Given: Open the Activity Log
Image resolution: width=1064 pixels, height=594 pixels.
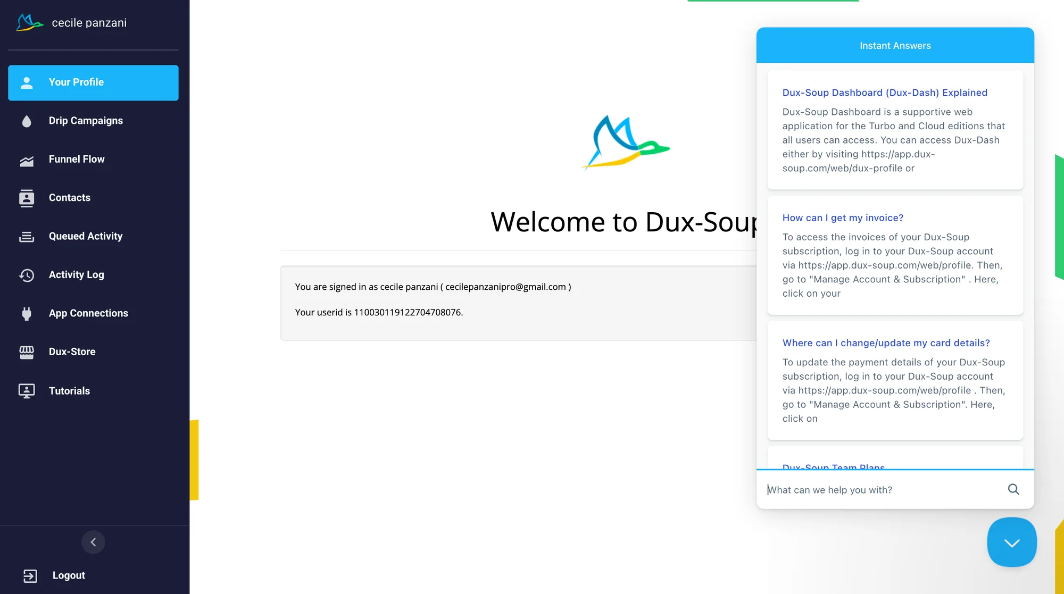Looking at the screenshot, I should coord(77,274).
